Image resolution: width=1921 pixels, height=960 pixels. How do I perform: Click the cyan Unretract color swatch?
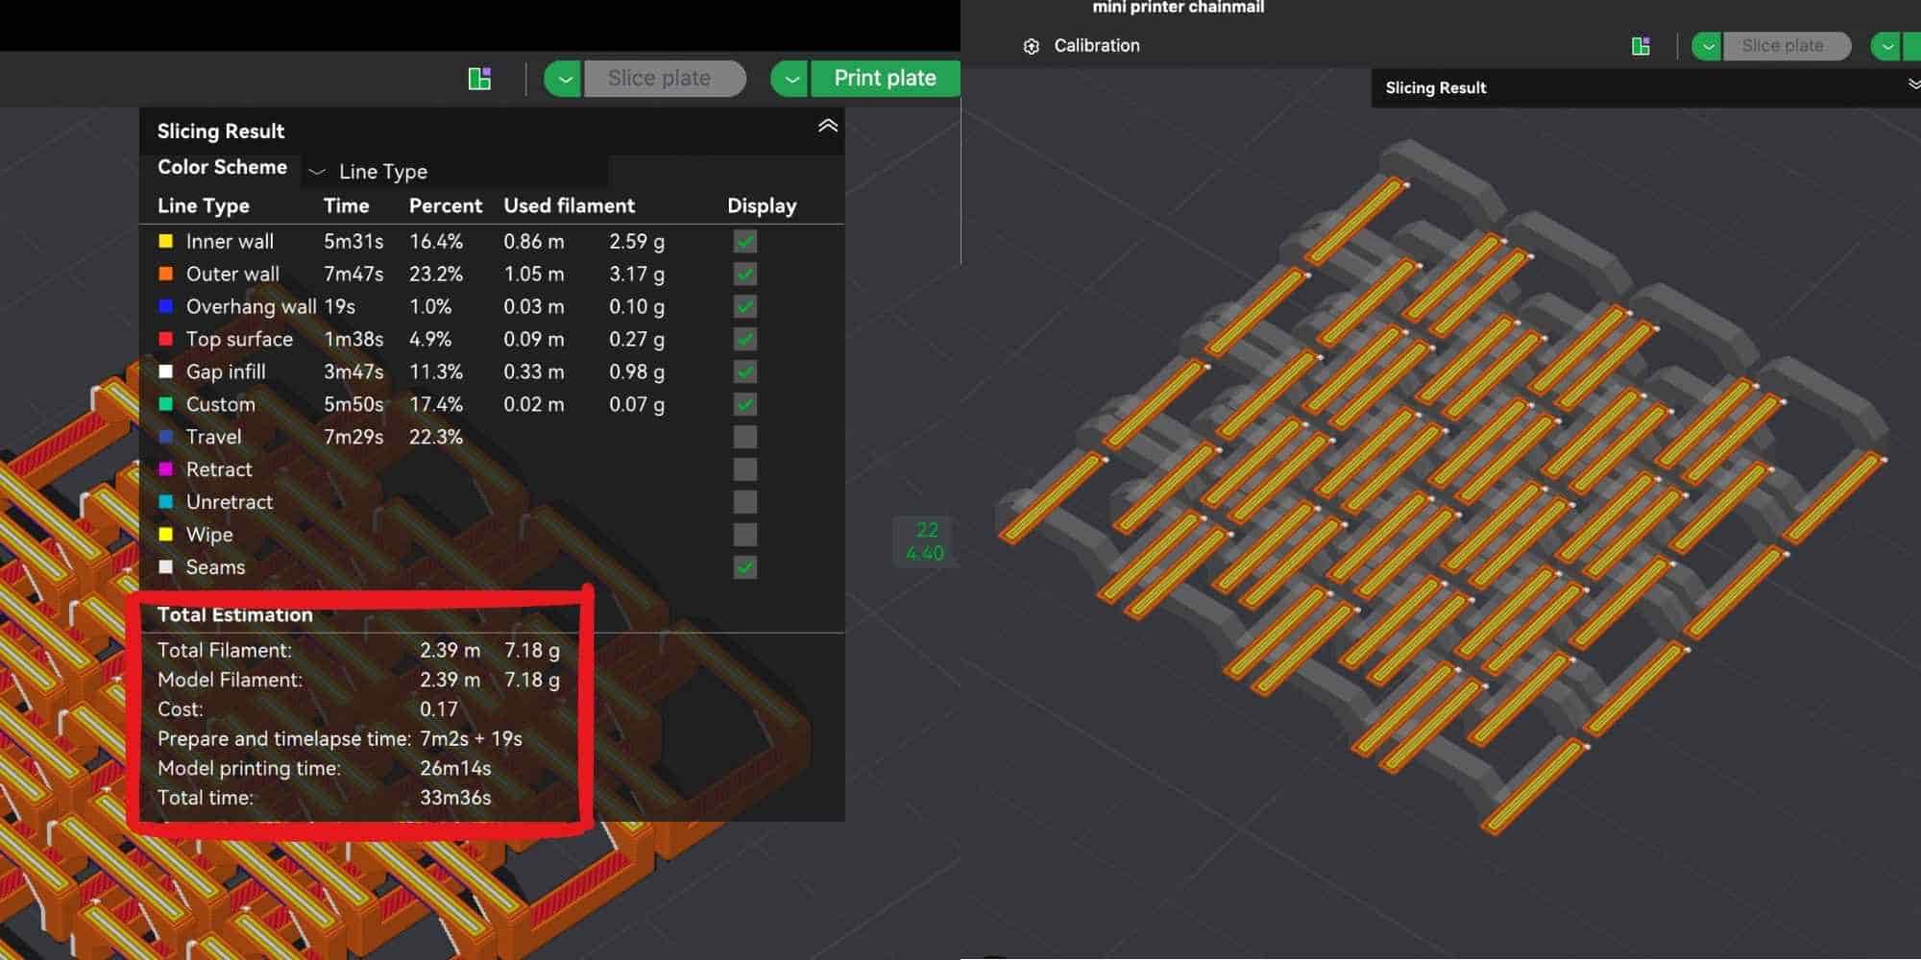[165, 503]
